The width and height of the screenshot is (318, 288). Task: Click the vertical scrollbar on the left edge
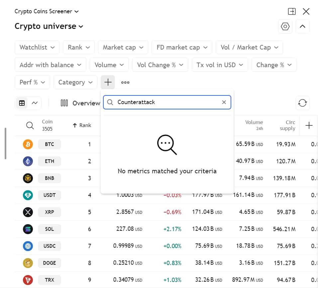point(5,143)
